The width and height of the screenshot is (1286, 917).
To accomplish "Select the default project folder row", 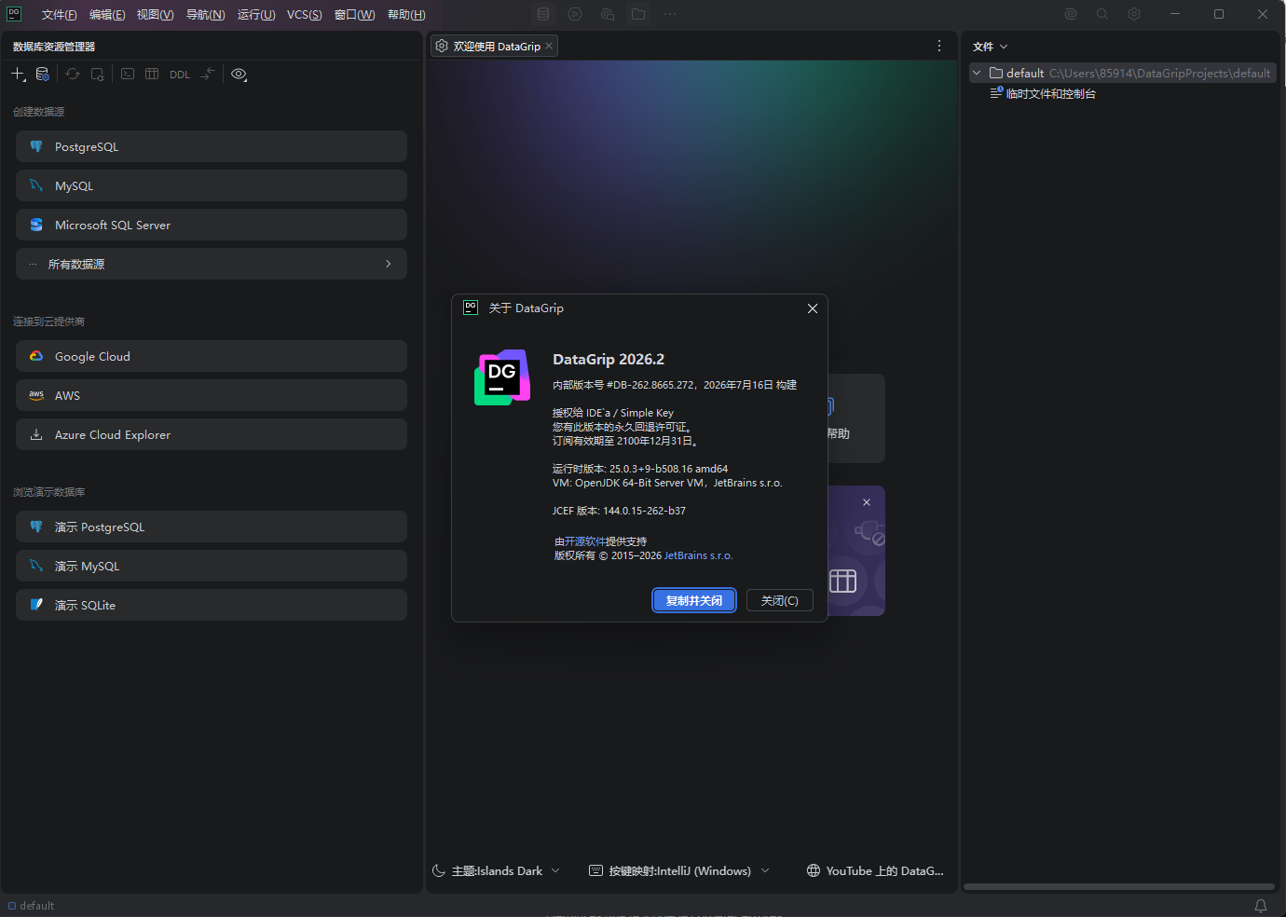I will (x=1123, y=73).
